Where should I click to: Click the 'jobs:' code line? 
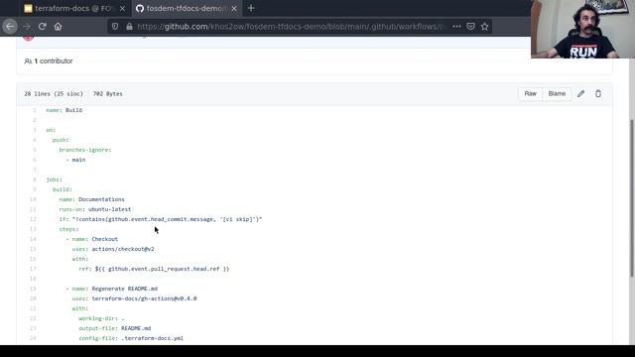(x=54, y=179)
